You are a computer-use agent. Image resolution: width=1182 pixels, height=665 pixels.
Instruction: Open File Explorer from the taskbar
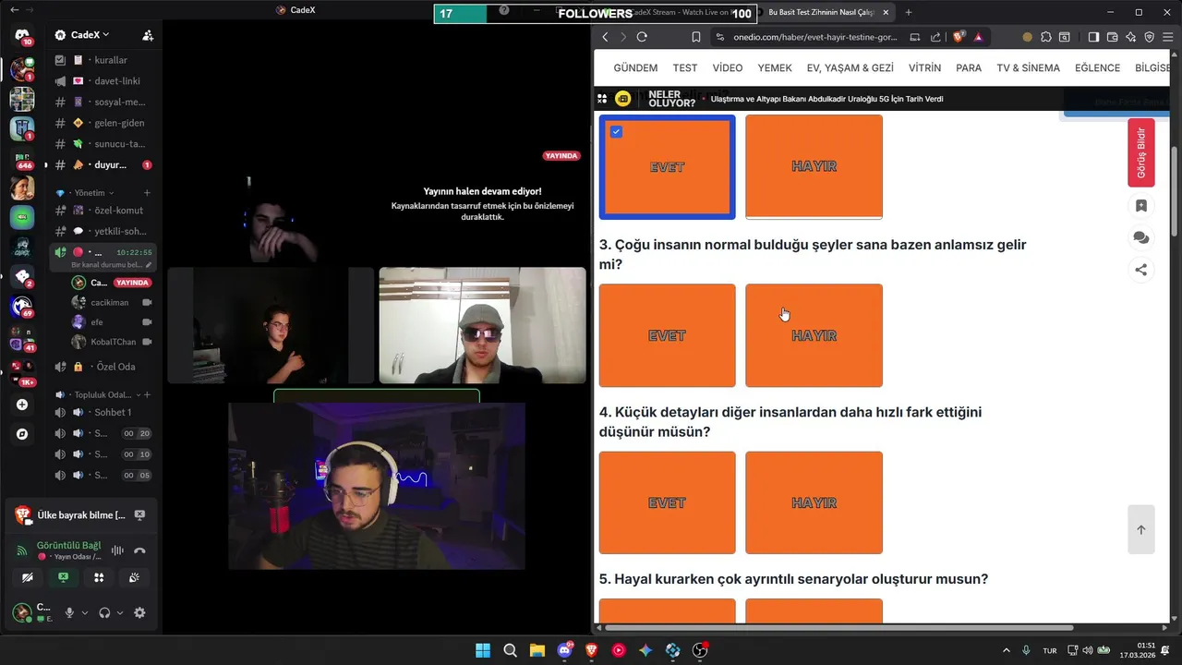537,650
